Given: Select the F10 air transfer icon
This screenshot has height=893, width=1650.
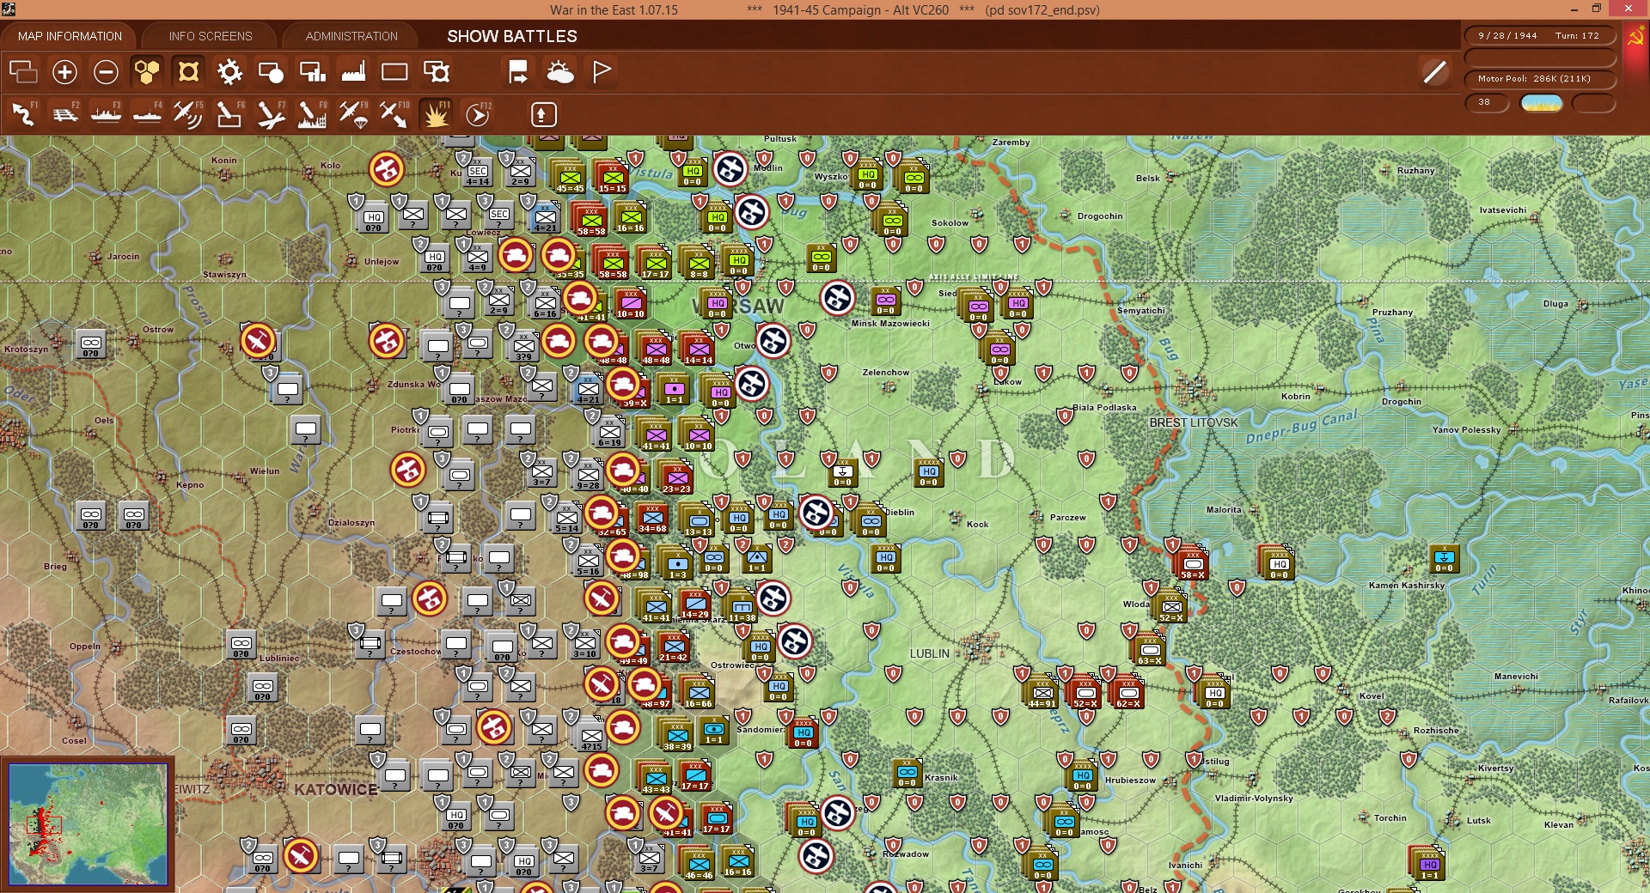Looking at the screenshot, I should point(394,114).
